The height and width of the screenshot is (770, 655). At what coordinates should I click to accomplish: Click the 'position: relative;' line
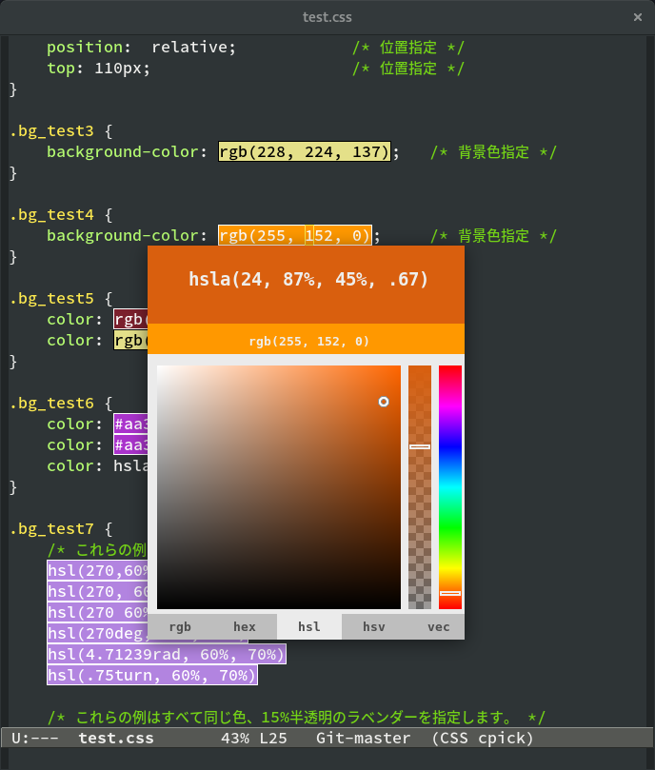coord(142,48)
